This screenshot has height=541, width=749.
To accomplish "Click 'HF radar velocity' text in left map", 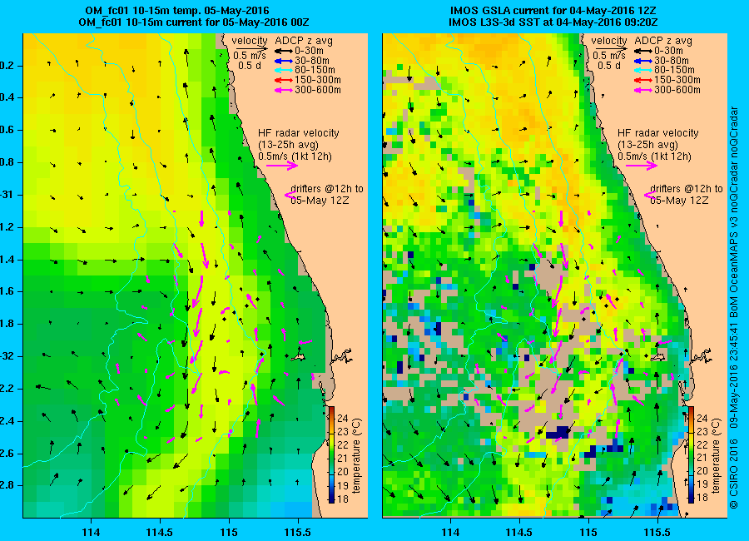I will 299,133.
